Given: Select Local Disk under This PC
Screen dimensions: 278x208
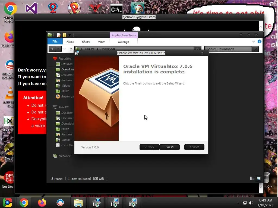Looking at the screenshot, I should (x=65, y=145).
